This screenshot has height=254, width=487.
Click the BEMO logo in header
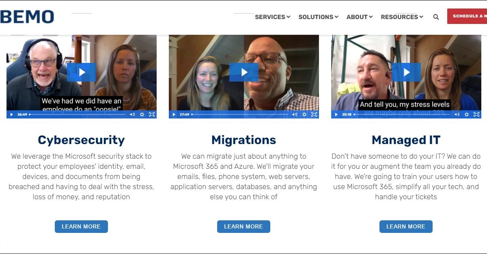[27, 17]
